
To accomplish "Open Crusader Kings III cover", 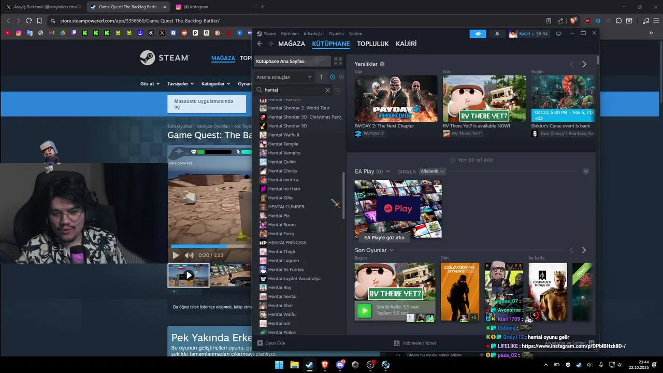I will click(547, 292).
